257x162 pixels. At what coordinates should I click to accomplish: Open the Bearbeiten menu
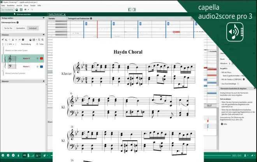point(11,5)
